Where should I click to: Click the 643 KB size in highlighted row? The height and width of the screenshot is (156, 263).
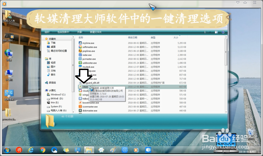pos(183,87)
